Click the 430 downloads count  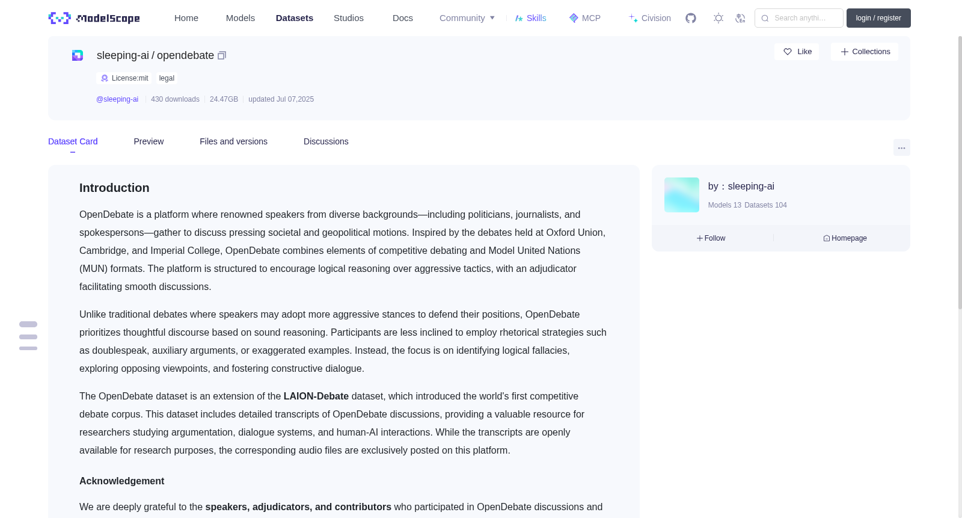[175, 99]
